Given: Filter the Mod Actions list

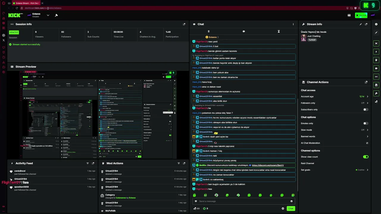Looking at the screenshot, I should tap(179, 163).
